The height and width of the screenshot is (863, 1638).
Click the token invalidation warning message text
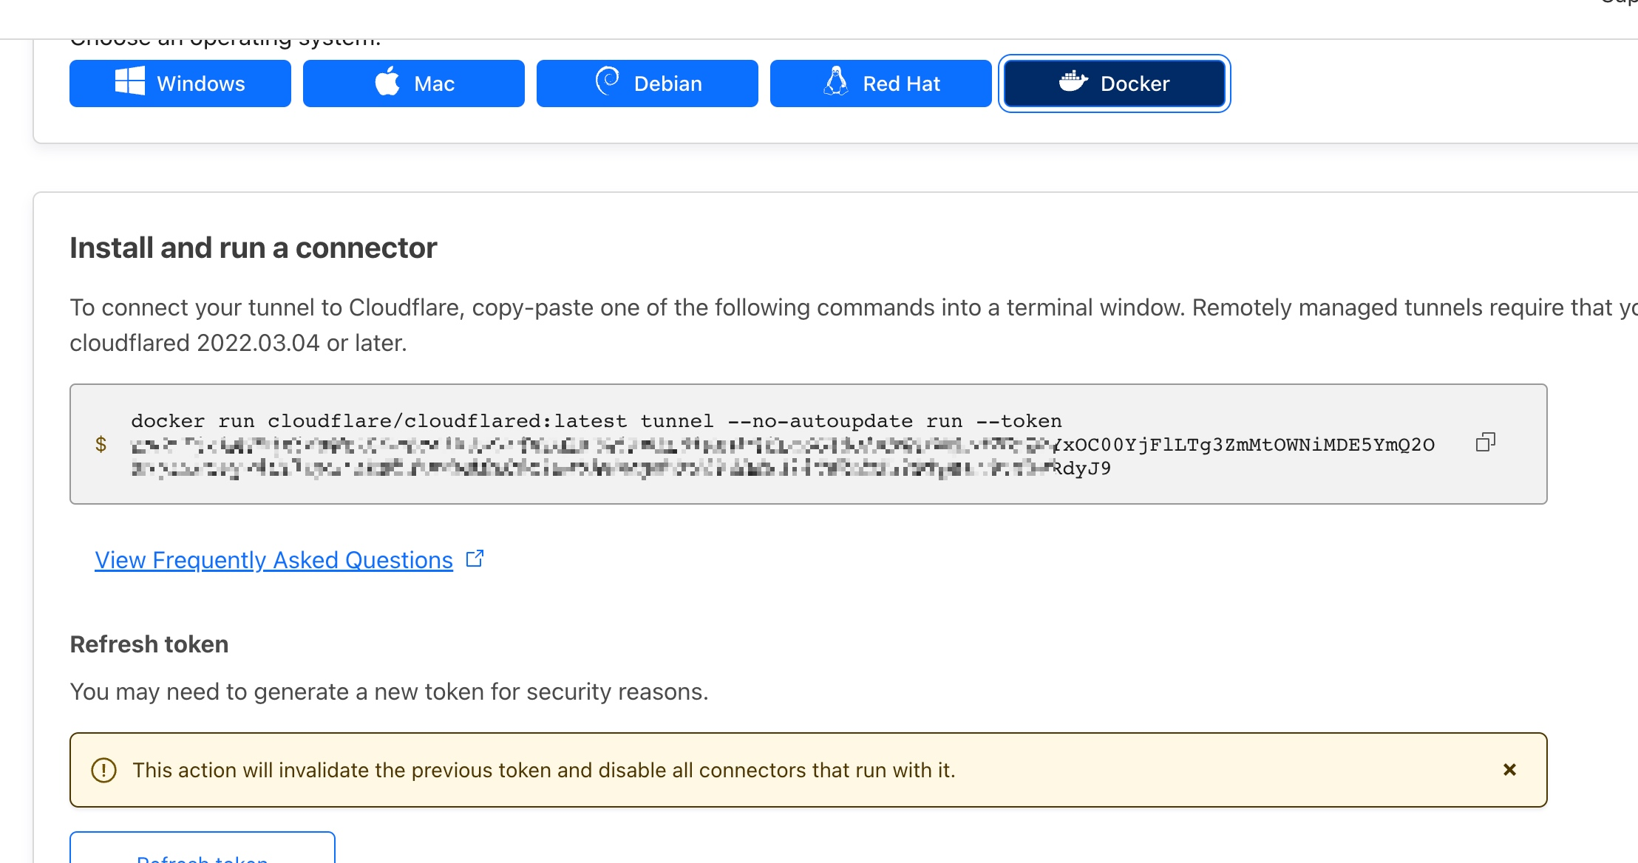click(544, 770)
